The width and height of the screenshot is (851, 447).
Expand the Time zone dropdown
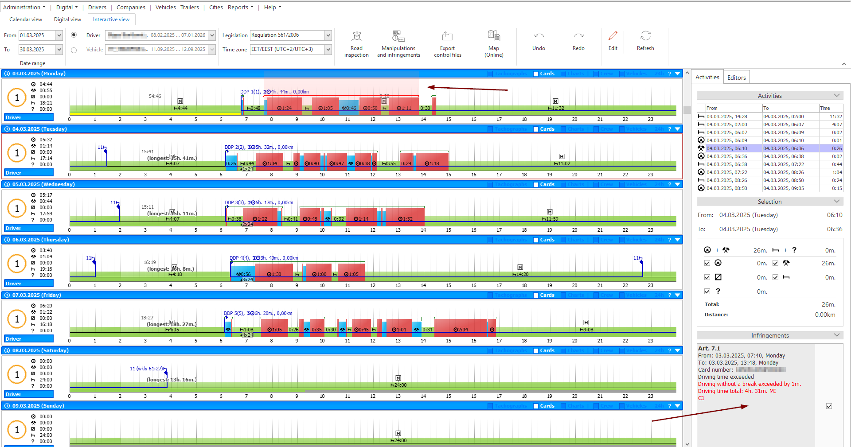point(328,50)
